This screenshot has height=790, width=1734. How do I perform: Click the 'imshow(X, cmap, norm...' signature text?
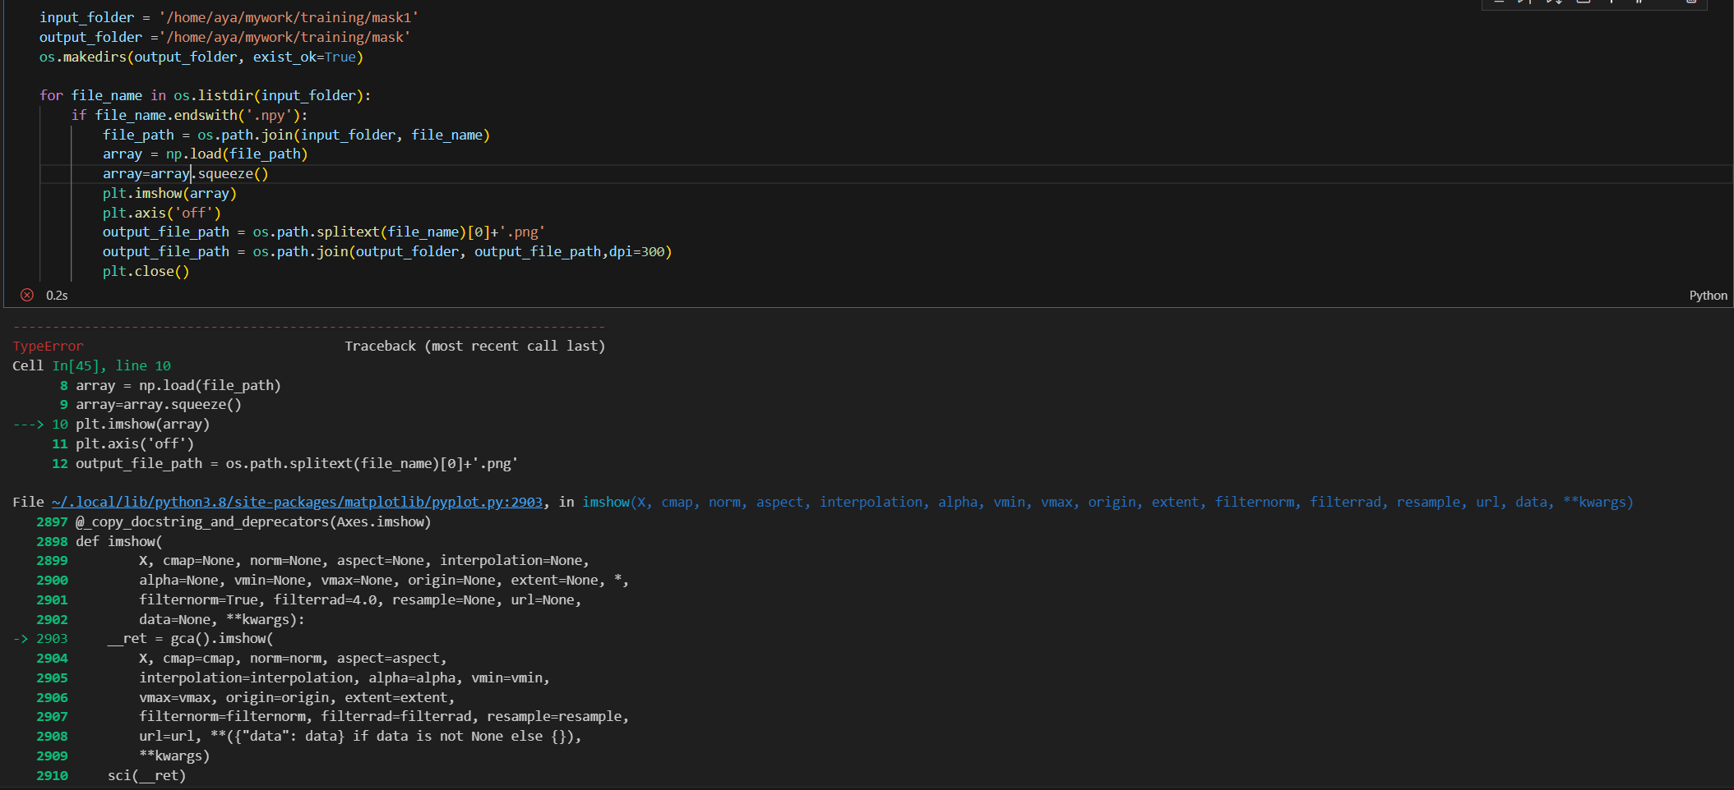[x=1107, y=502]
